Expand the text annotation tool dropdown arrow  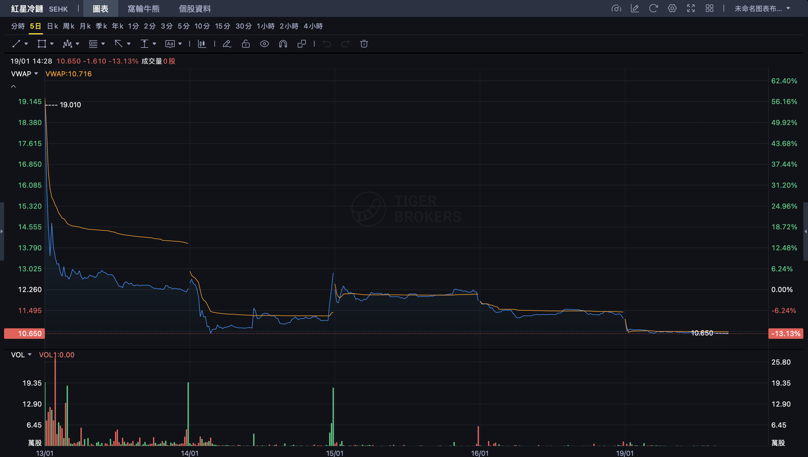pos(180,44)
